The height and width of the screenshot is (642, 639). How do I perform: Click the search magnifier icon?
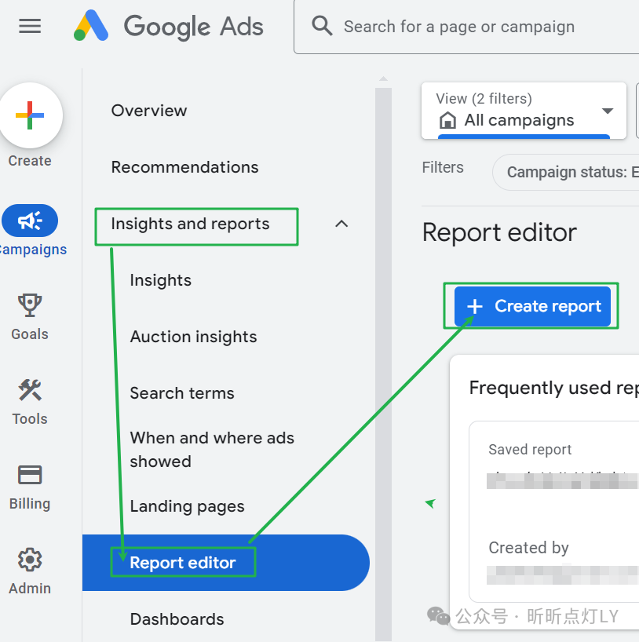point(322,26)
